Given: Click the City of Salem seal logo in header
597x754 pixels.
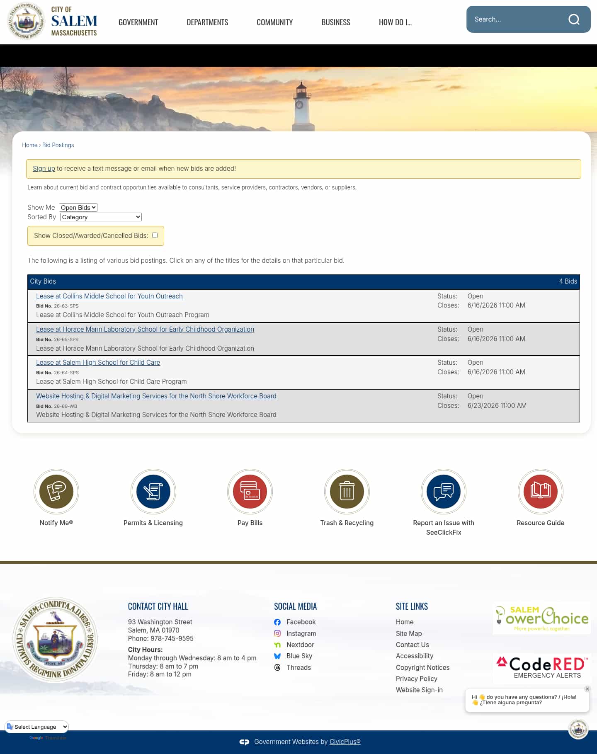Looking at the screenshot, I should coord(26,21).
